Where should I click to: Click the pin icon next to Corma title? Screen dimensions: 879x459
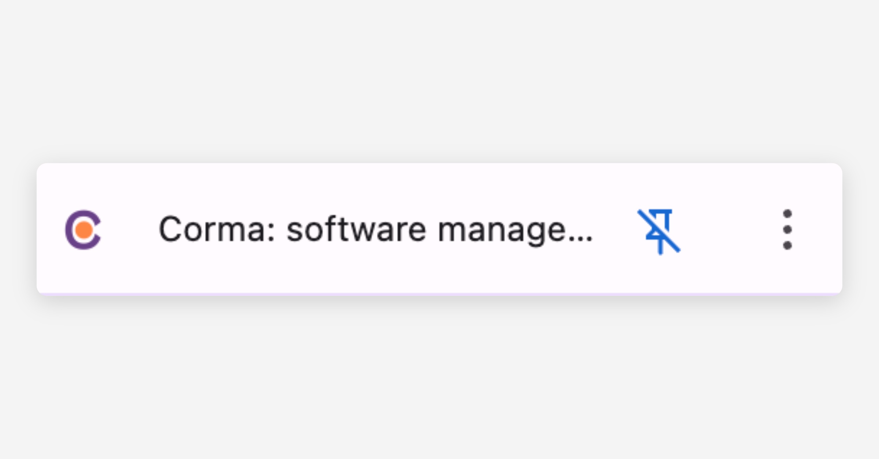pyautogui.click(x=659, y=231)
